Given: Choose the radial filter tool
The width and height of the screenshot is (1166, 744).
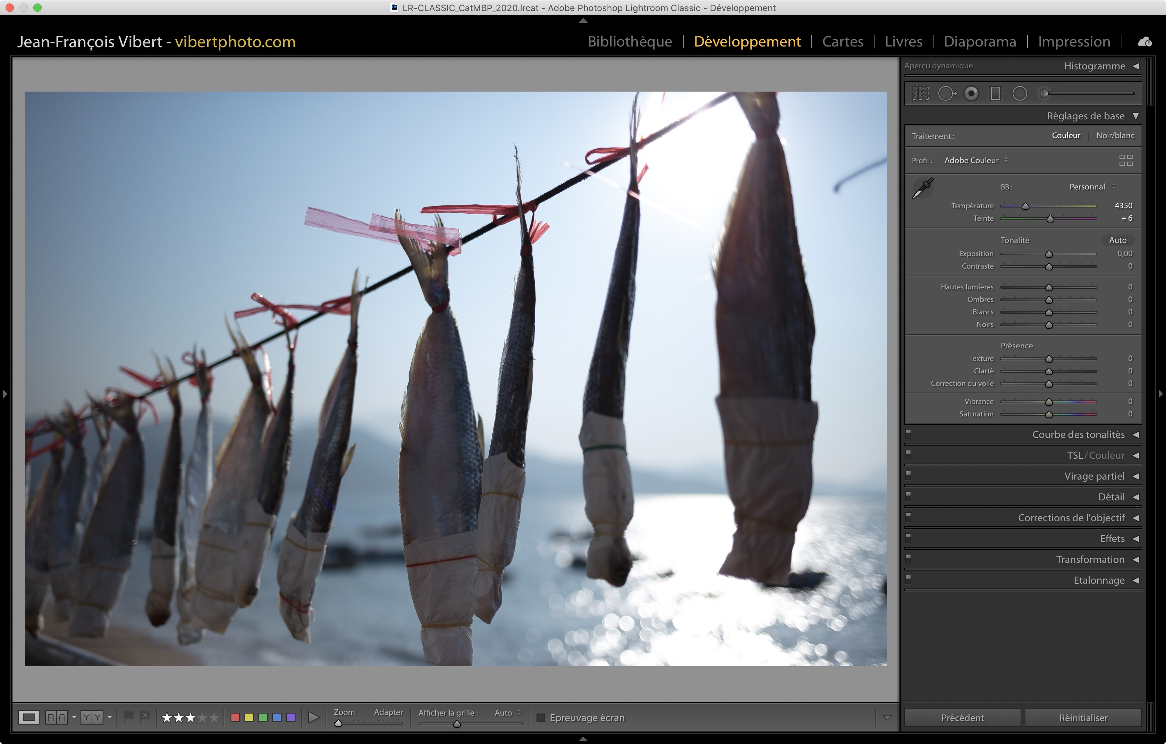Looking at the screenshot, I should pos(1020,93).
